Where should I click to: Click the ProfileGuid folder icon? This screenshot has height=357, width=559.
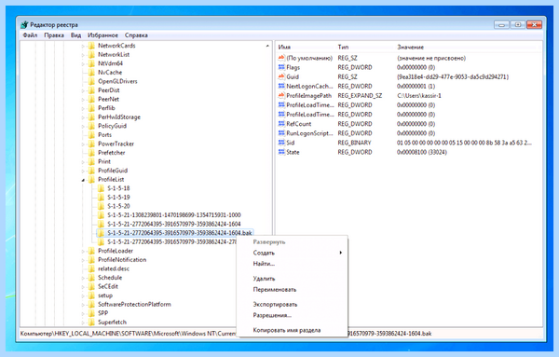tap(91, 171)
